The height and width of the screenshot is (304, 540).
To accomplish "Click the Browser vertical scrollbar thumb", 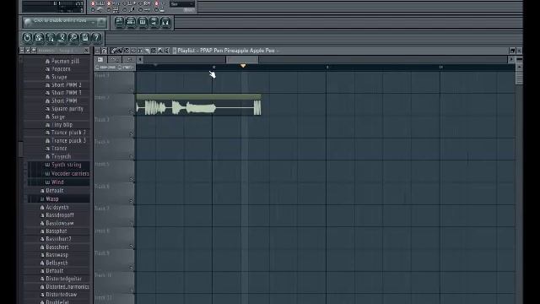I will click(x=20, y=149).
